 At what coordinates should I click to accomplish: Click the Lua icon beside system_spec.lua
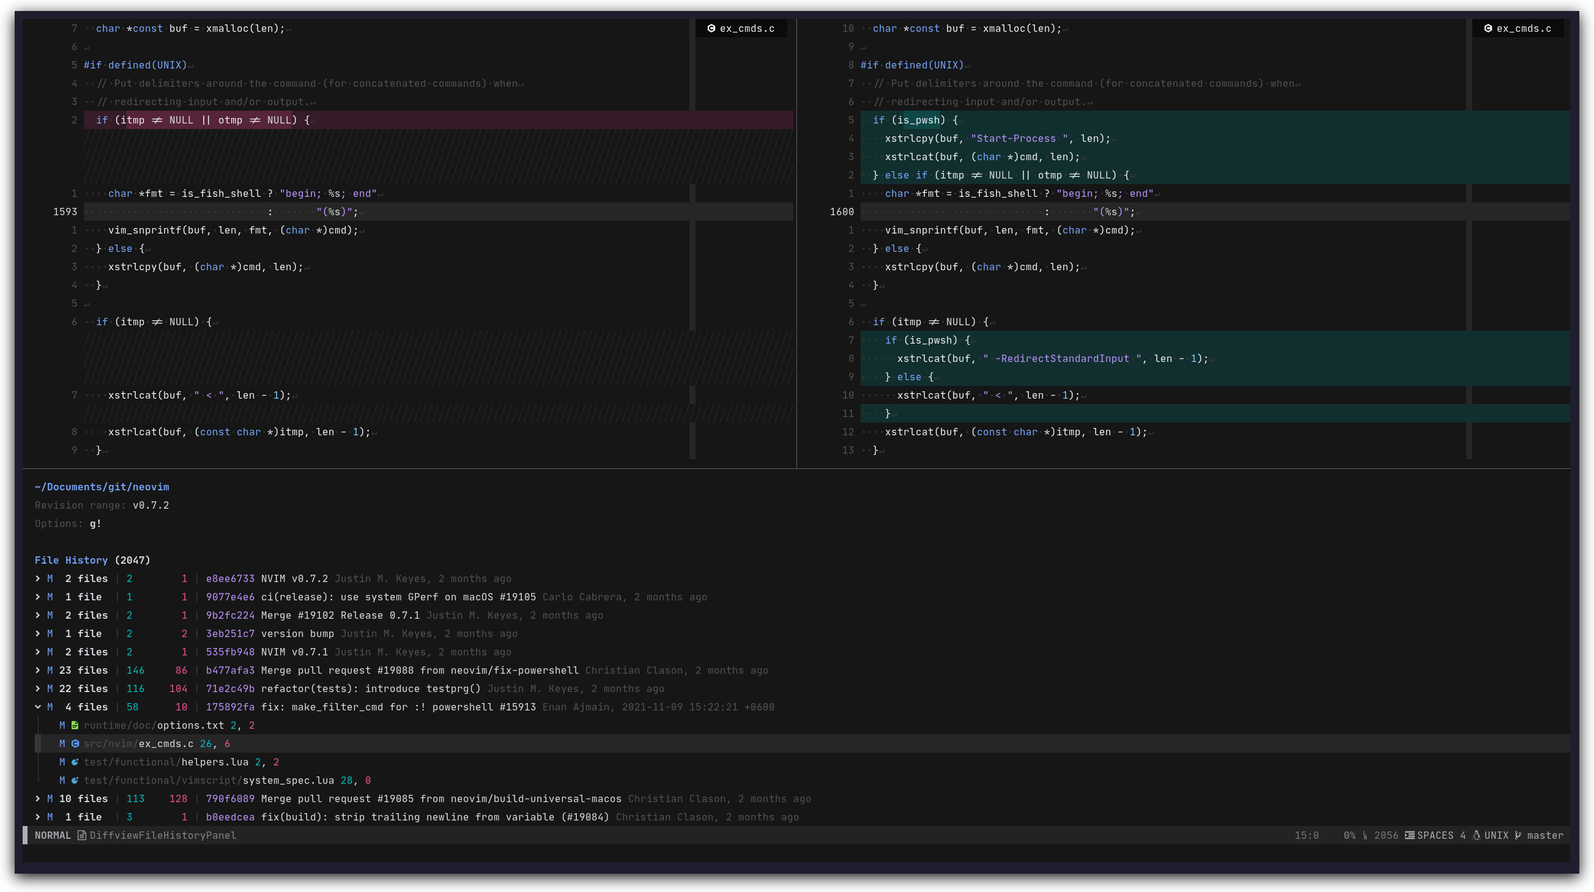(74, 780)
